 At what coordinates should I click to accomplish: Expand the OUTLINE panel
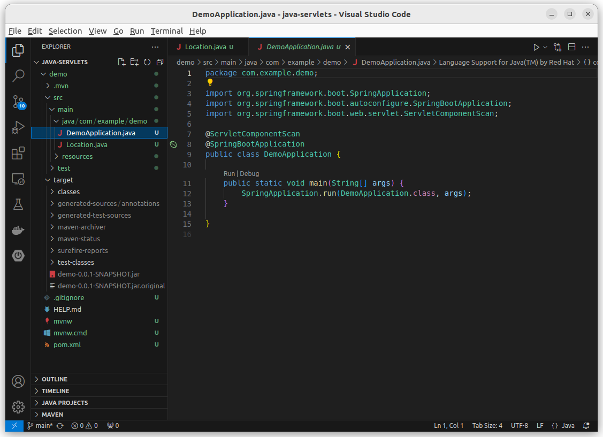pyautogui.click(x=99, y=379)
